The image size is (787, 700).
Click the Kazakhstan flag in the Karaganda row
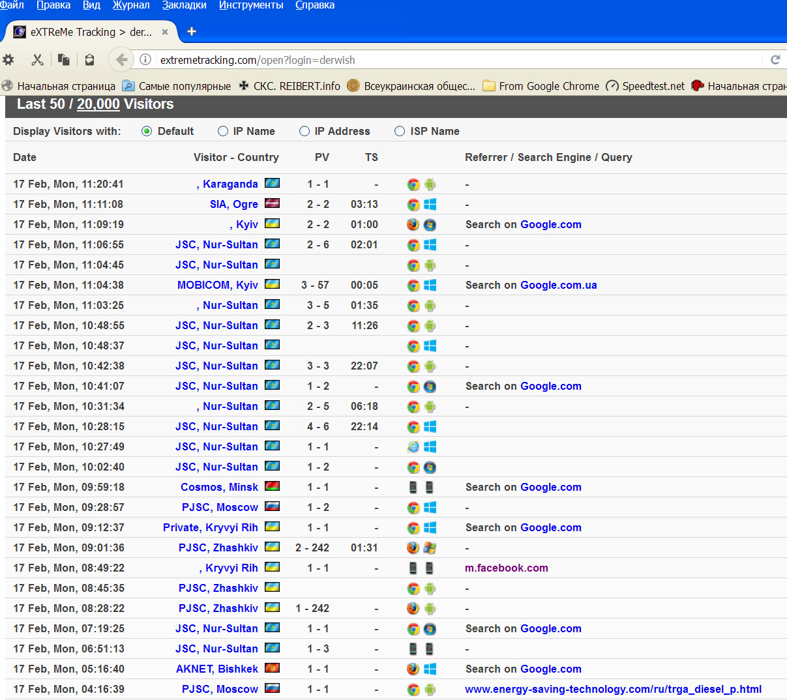273,184
